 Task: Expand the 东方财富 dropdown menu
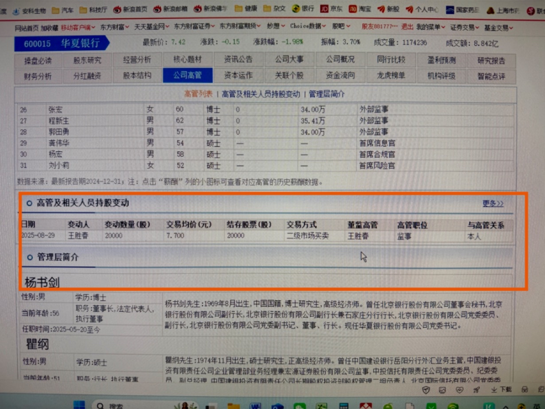(115, 27)
